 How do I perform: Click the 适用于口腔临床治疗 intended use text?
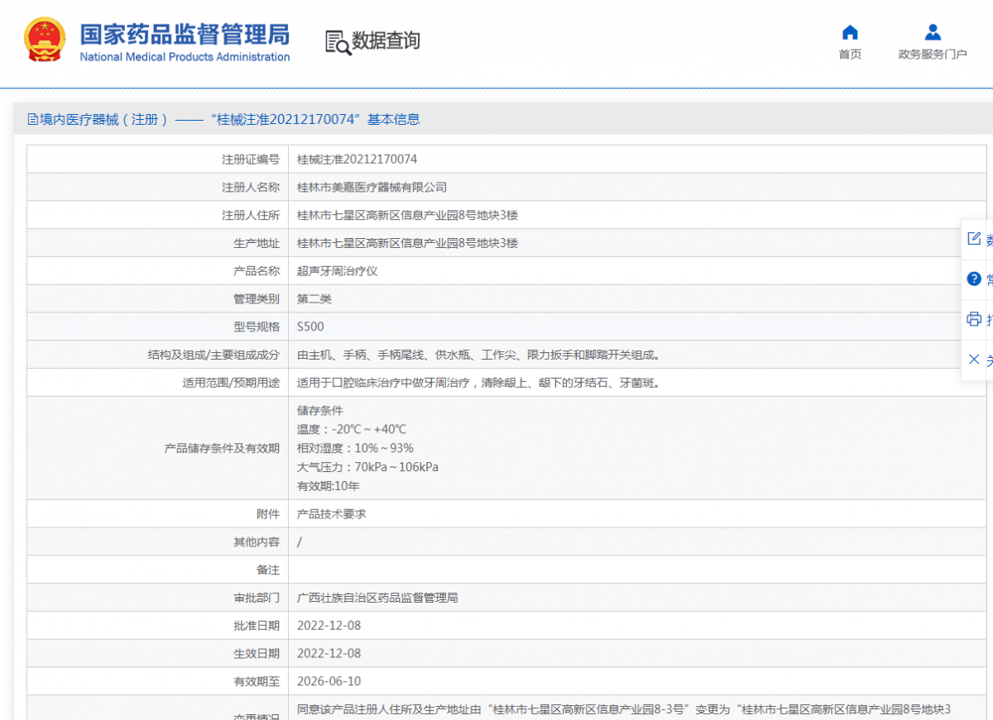[x=479, y=383]
